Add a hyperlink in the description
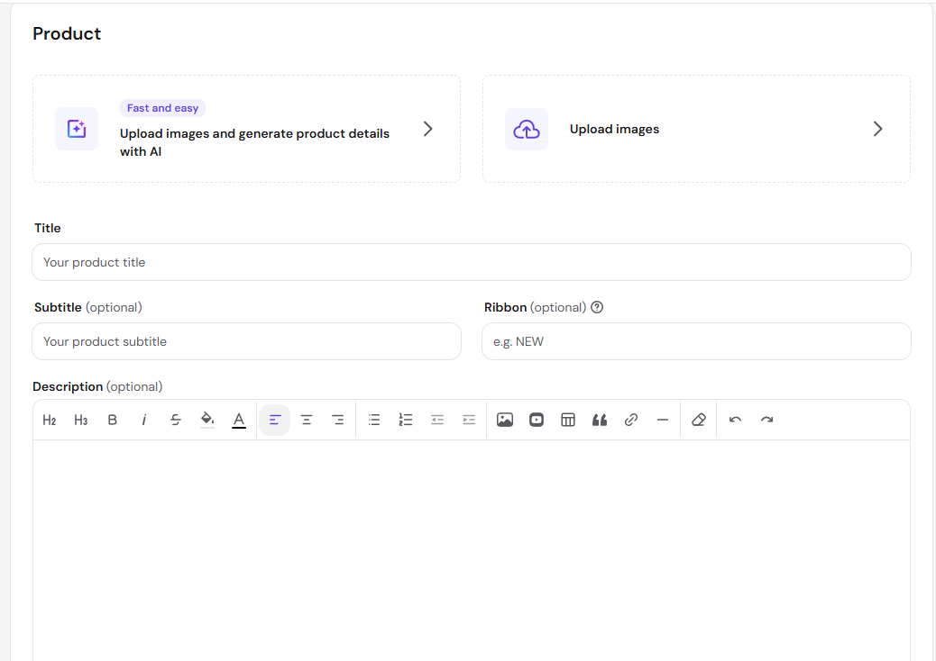 [631, 421]
